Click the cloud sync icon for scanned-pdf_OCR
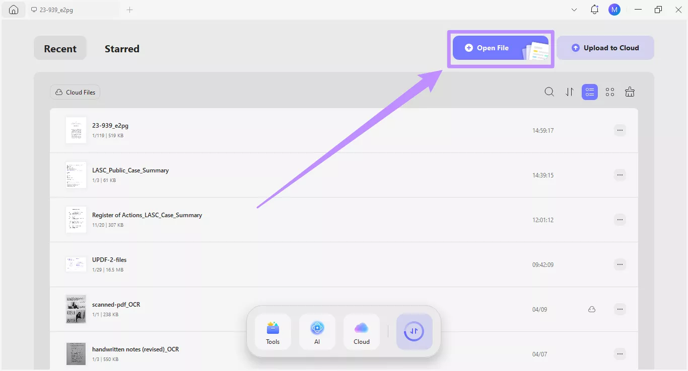The image size is (688, 371). pos(592,309)
